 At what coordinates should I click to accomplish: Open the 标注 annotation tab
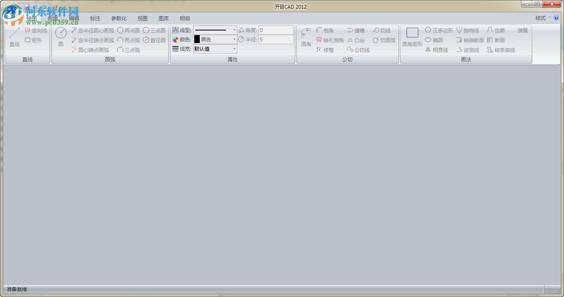click(95, 18)
